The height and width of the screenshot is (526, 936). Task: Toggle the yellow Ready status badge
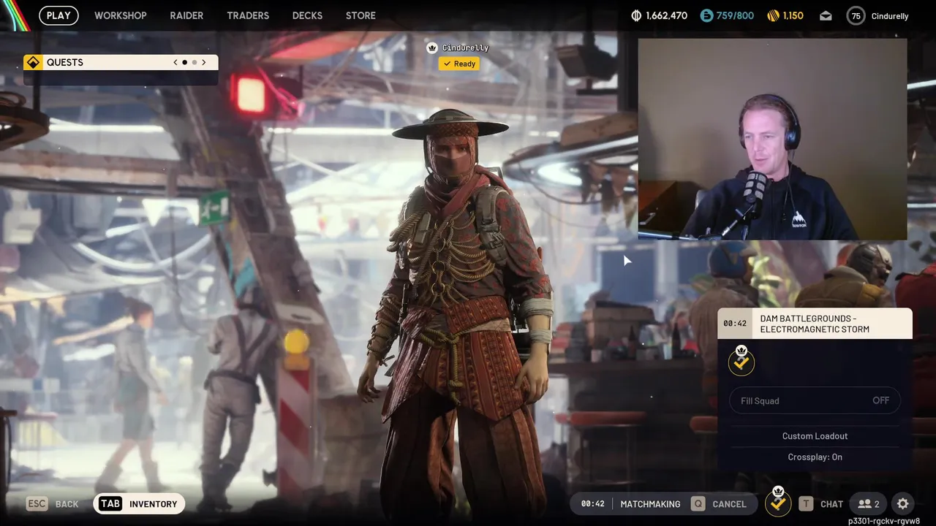(459, 64)
